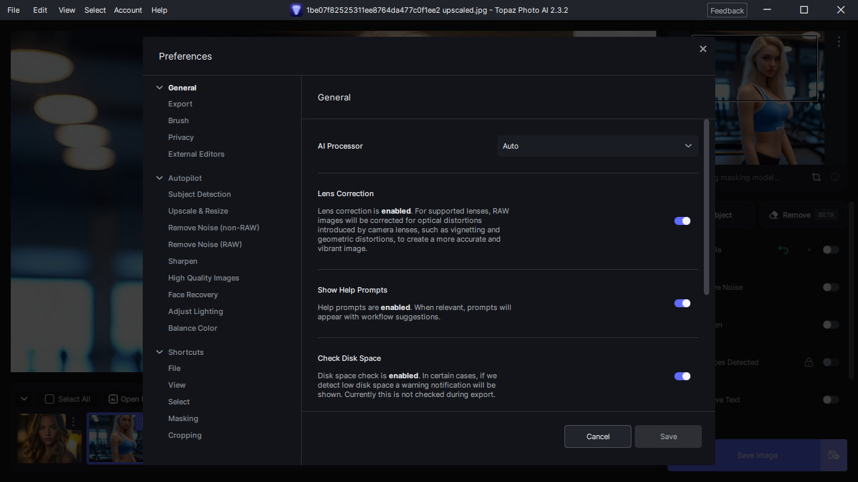Click the crop icon beside the preview
The image size is (858, 482).
pyautogui.click(x=816, y=177)
